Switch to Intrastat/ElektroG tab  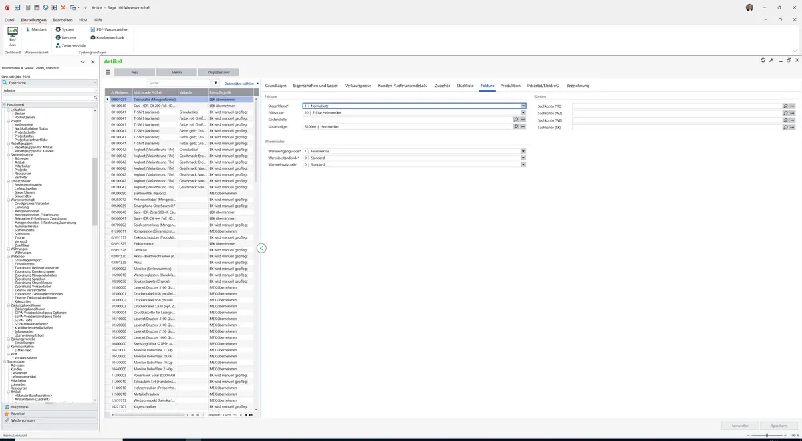[x=543, y=86]
